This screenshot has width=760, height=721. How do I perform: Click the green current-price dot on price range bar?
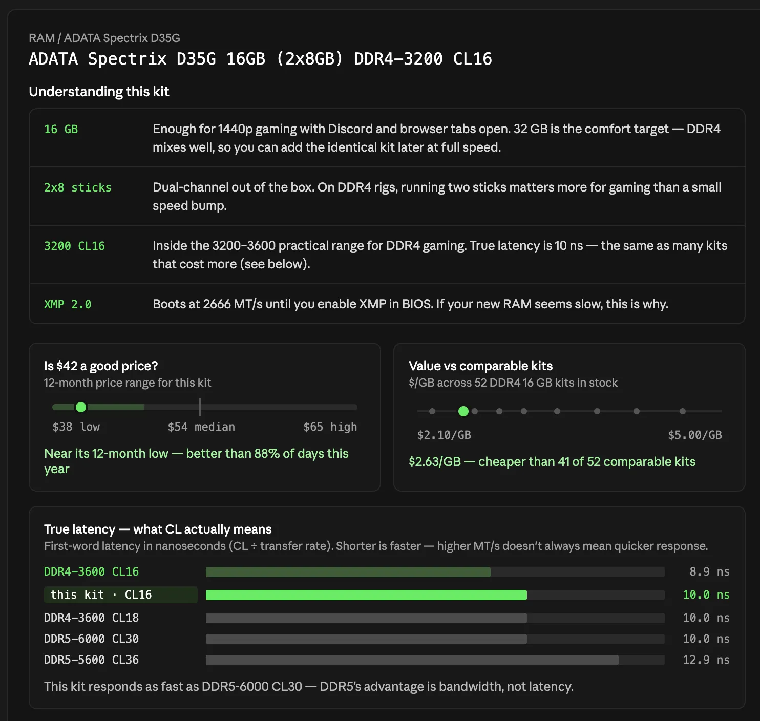tap(81, 407)
